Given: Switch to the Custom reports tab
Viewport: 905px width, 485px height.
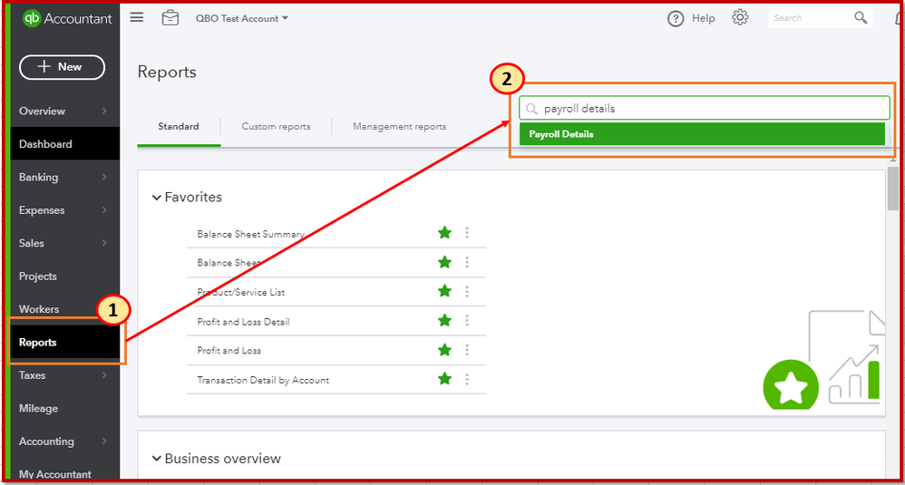Looking at the screenshot, I should pos(276,126).
